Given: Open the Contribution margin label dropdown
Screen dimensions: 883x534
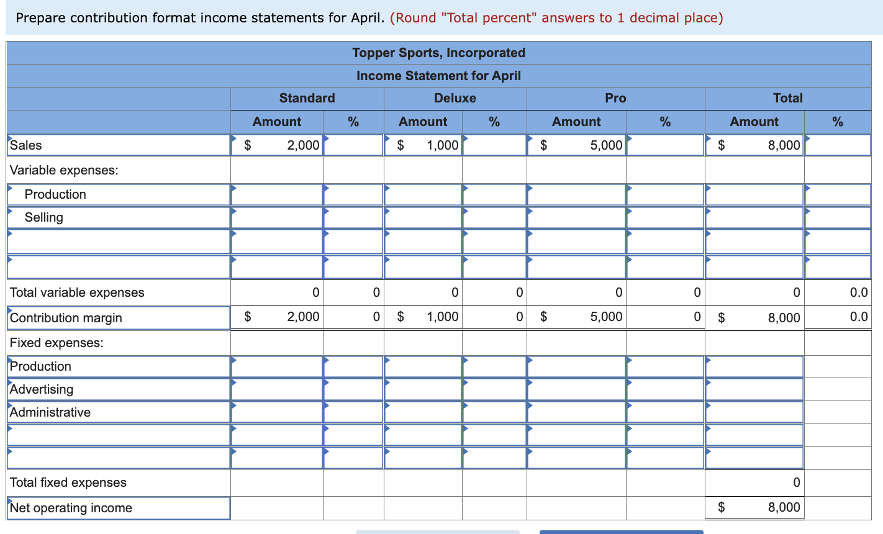Looking at the screenshot, I should point(119,318).
